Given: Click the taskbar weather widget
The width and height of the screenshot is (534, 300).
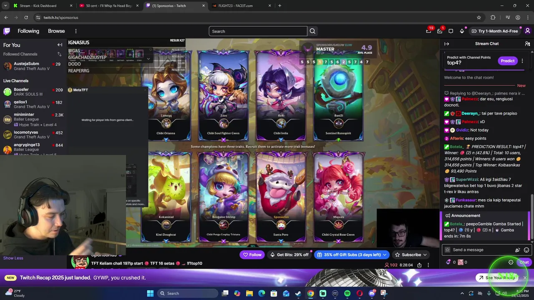Looking at the screenshot, I should pyautogui.click(x=14, y=293).
